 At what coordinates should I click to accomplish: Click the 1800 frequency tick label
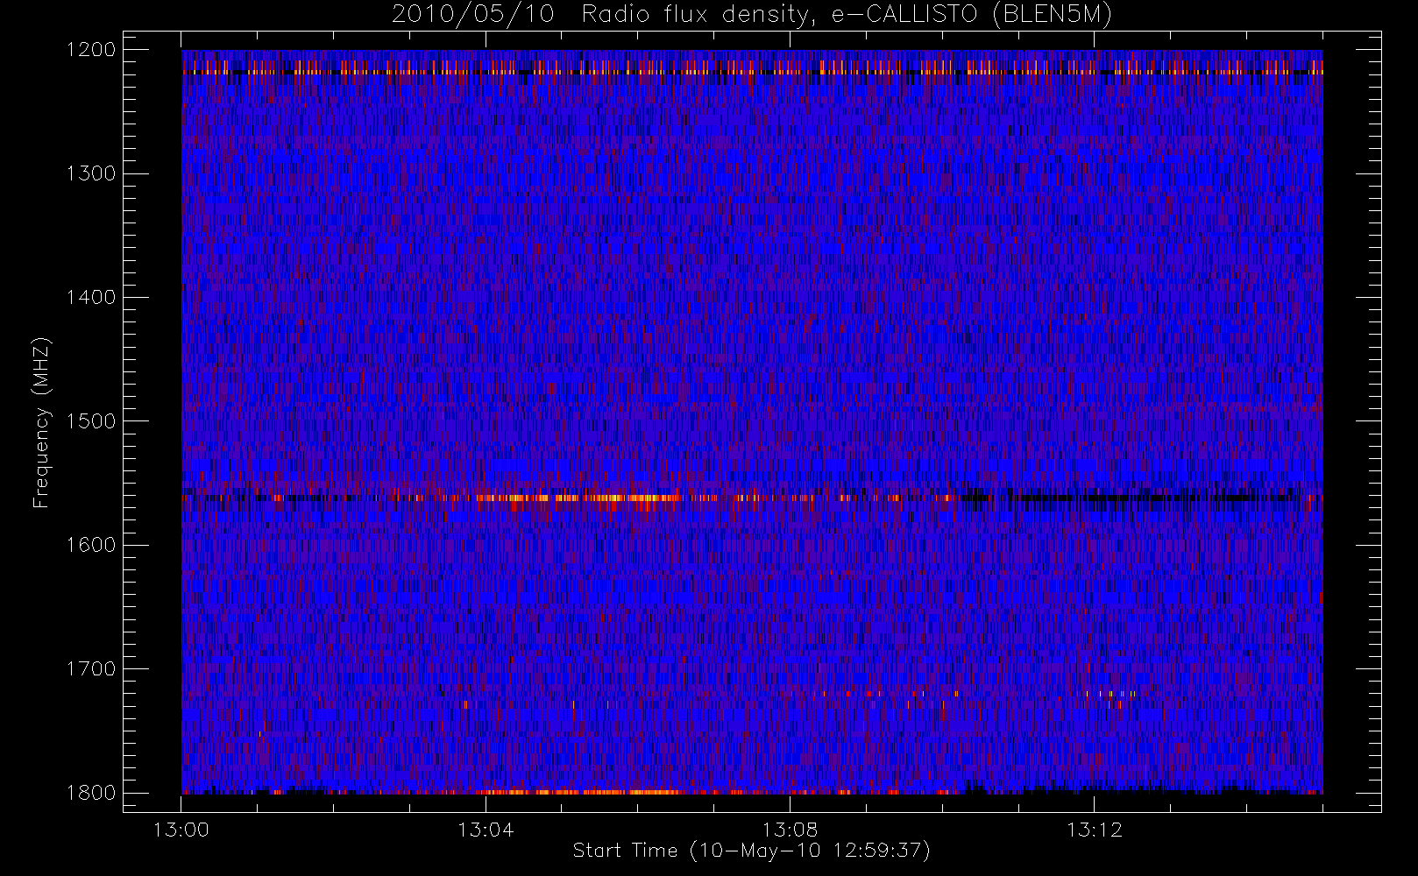[x=91, y=793]
